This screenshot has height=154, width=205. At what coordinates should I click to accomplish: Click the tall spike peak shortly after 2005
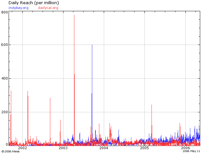pyautogui.click(x=152, y=105)
